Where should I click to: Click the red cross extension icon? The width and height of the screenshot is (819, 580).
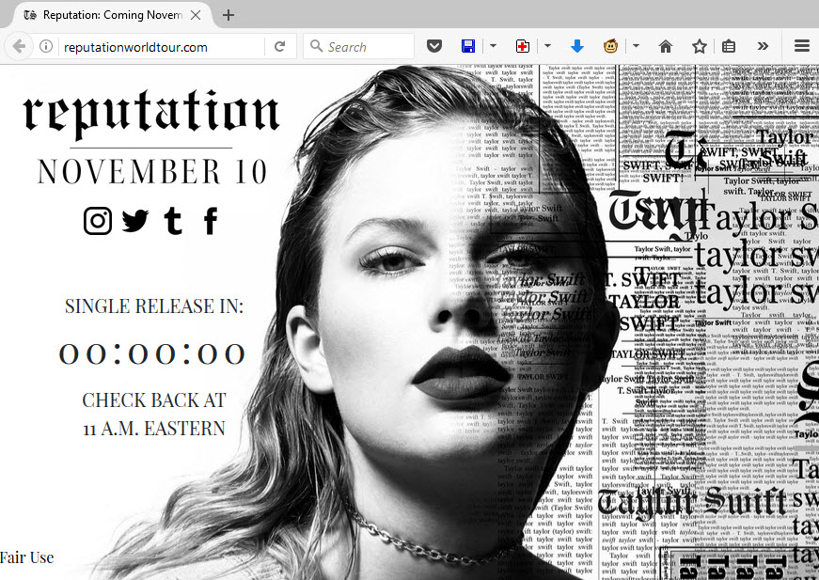pyautogui.click(x=522, y=46)
